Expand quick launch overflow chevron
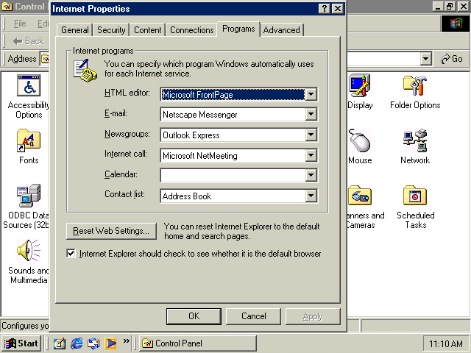 tap(126, 340)
